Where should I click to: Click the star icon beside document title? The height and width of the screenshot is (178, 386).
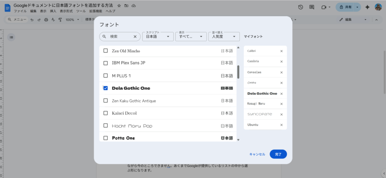pos(119,6)
